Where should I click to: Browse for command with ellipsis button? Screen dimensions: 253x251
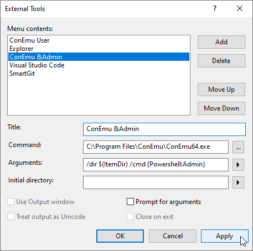(x=238, y=147)
